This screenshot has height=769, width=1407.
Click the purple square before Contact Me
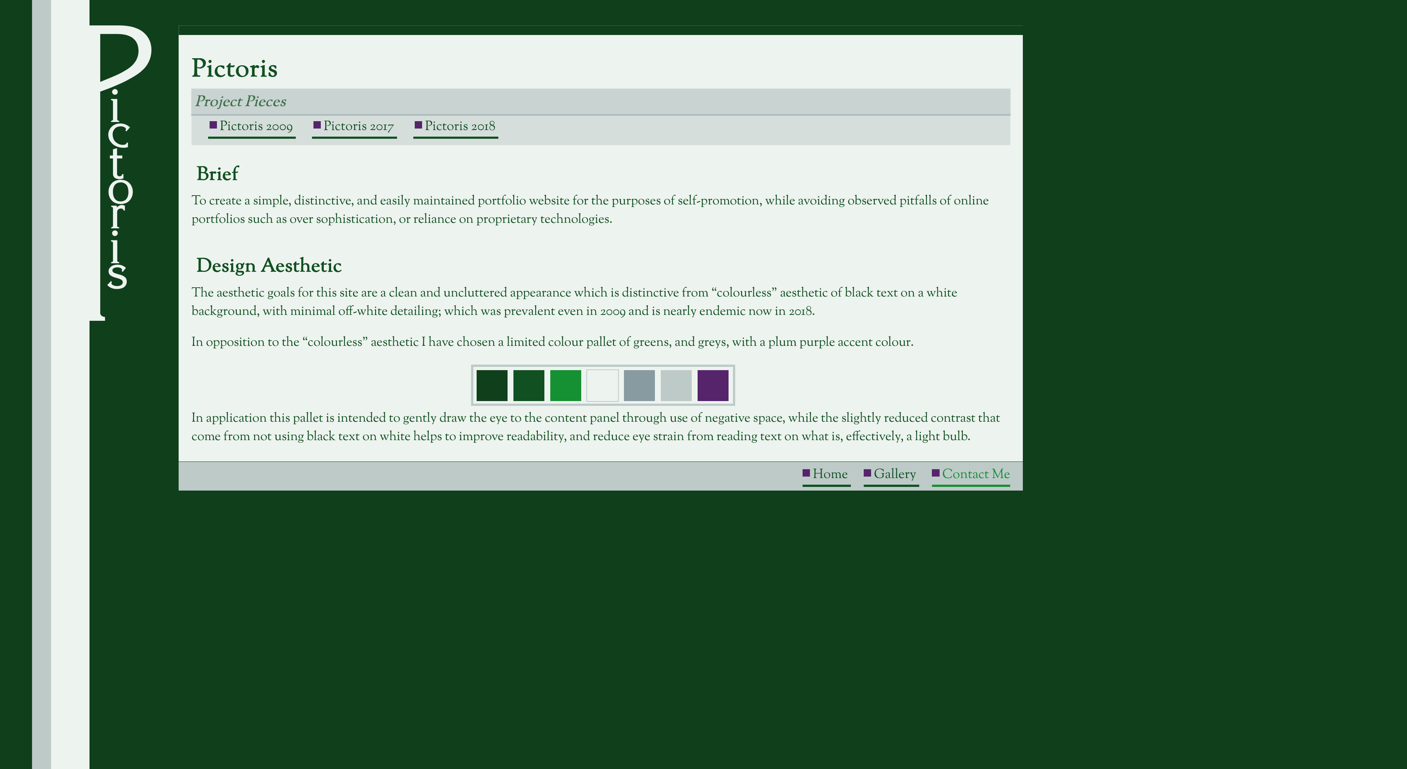pyautogui.click(x=936, y=473)
